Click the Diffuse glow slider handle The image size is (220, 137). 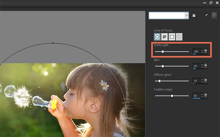(x=159, y=81)
